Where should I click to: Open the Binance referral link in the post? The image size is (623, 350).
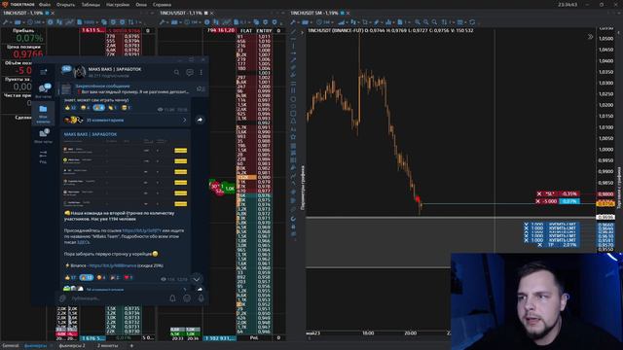(113, 265)
